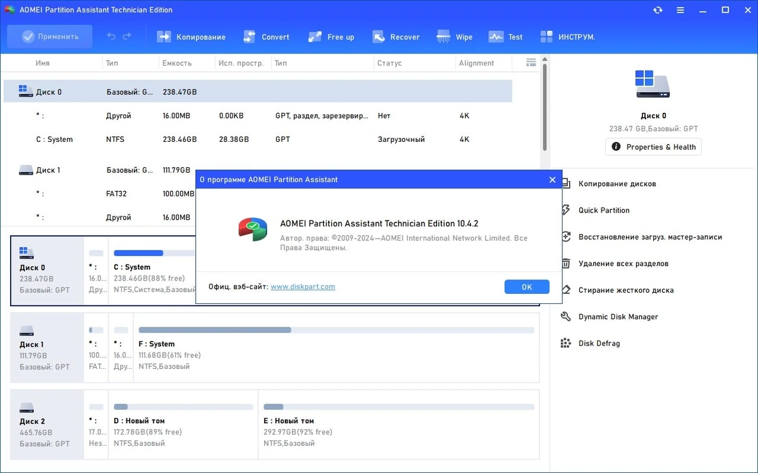Viewport: 758px width, 473px height.
Task: Click the Применить apply button
Action: (x=50, y=37)
